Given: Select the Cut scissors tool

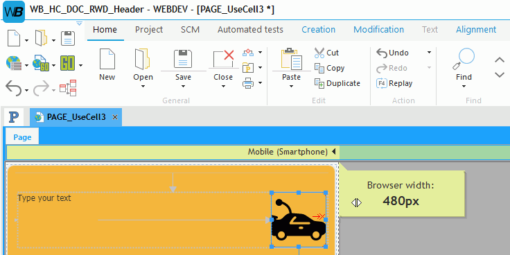Looking at the screenshot, I should tap(319, 53).
